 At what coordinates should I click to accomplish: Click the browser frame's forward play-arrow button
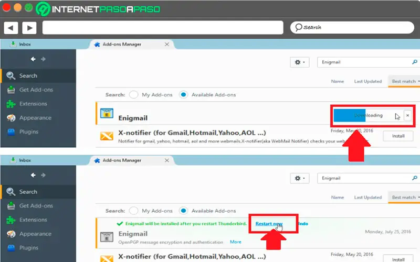[x=29, y=28]
